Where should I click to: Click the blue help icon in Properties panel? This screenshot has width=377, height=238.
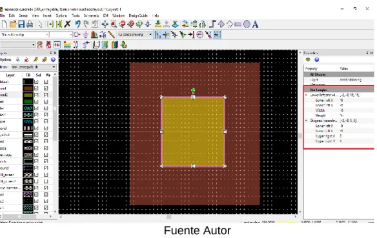(x=317, y=59)
